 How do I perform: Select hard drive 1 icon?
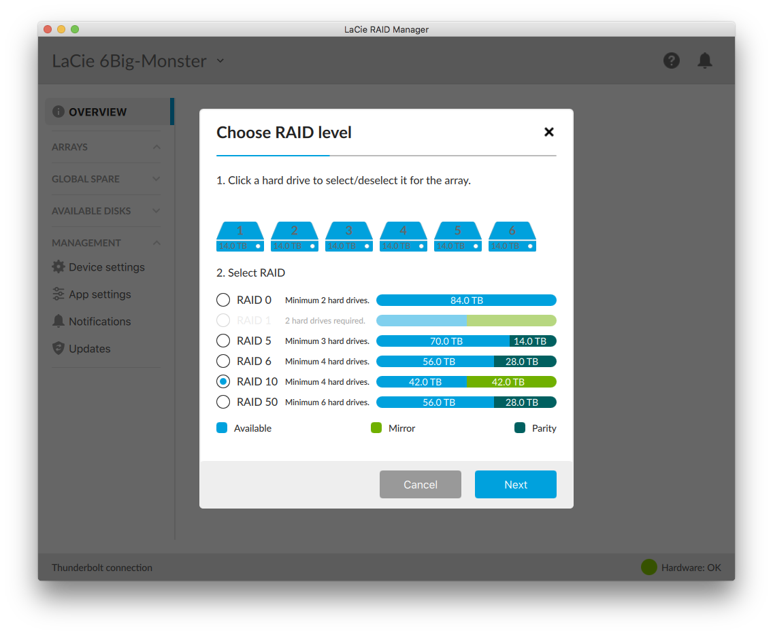240,237
